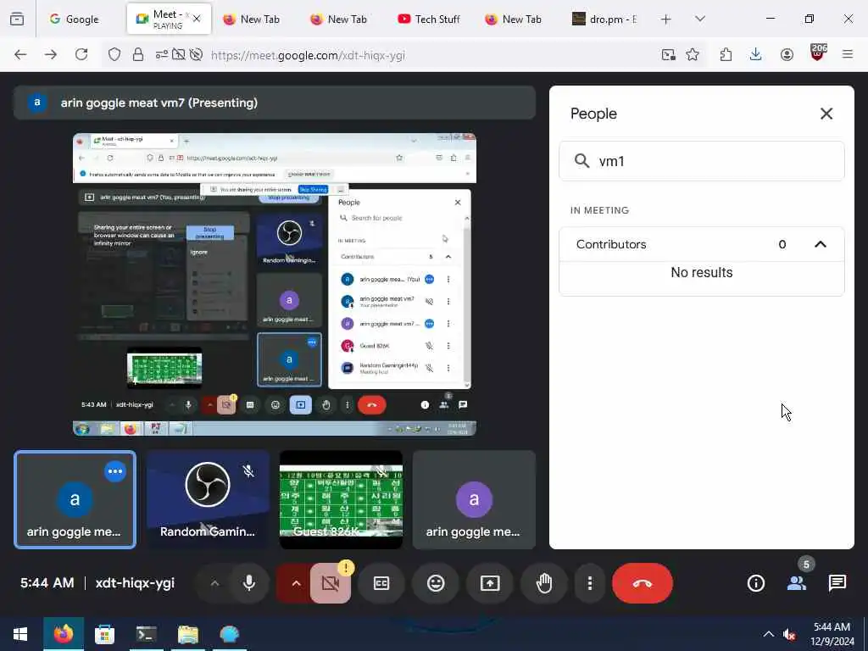Screen dimensions: 868x651
Task: Click the People search magnifier icon
Action: click(581, 161)
